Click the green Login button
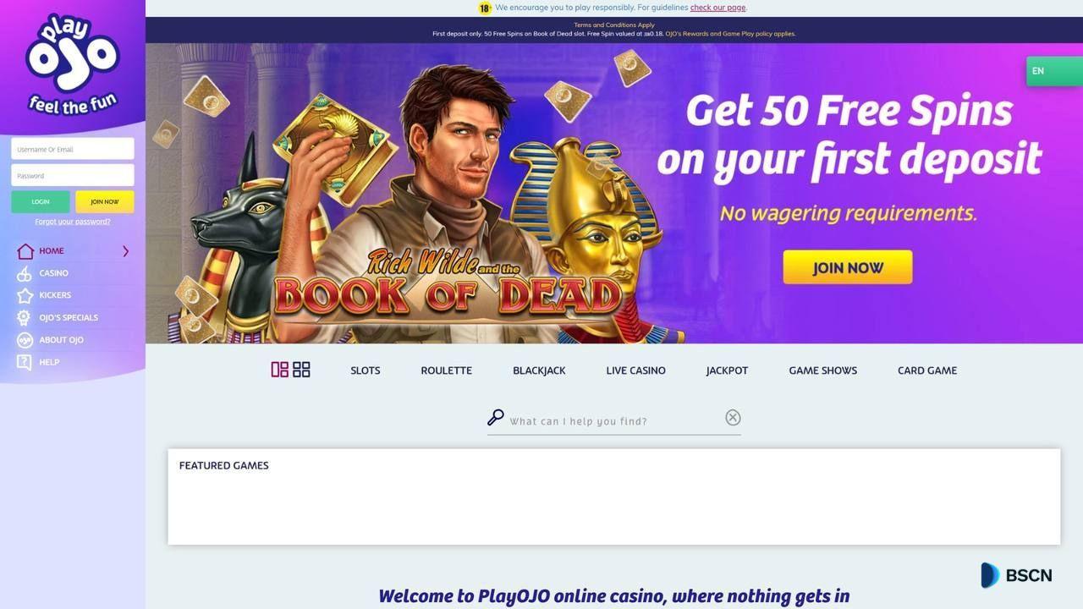The image size is (1083, 609). pyautogui.click(x=41, y=202)
